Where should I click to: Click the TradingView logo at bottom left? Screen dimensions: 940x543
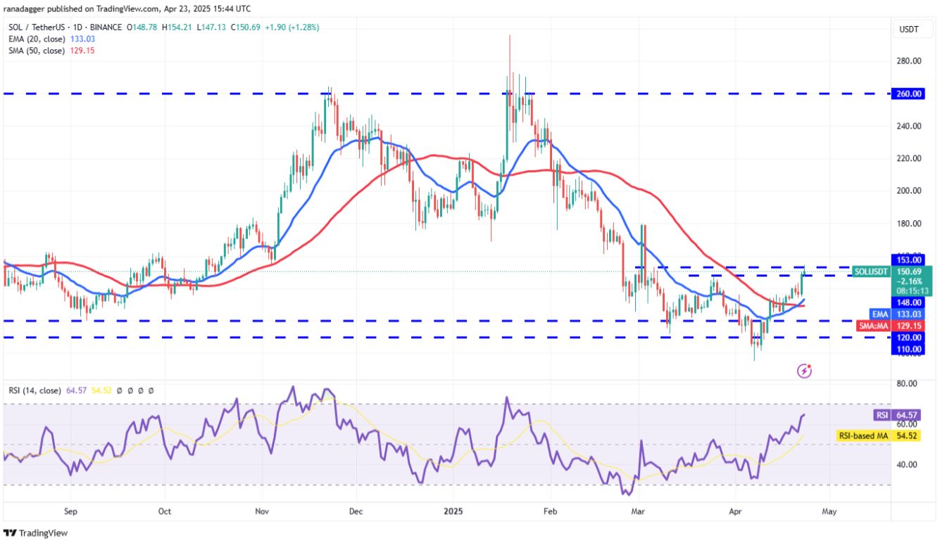pyautogui.click(x=35, y=533)
